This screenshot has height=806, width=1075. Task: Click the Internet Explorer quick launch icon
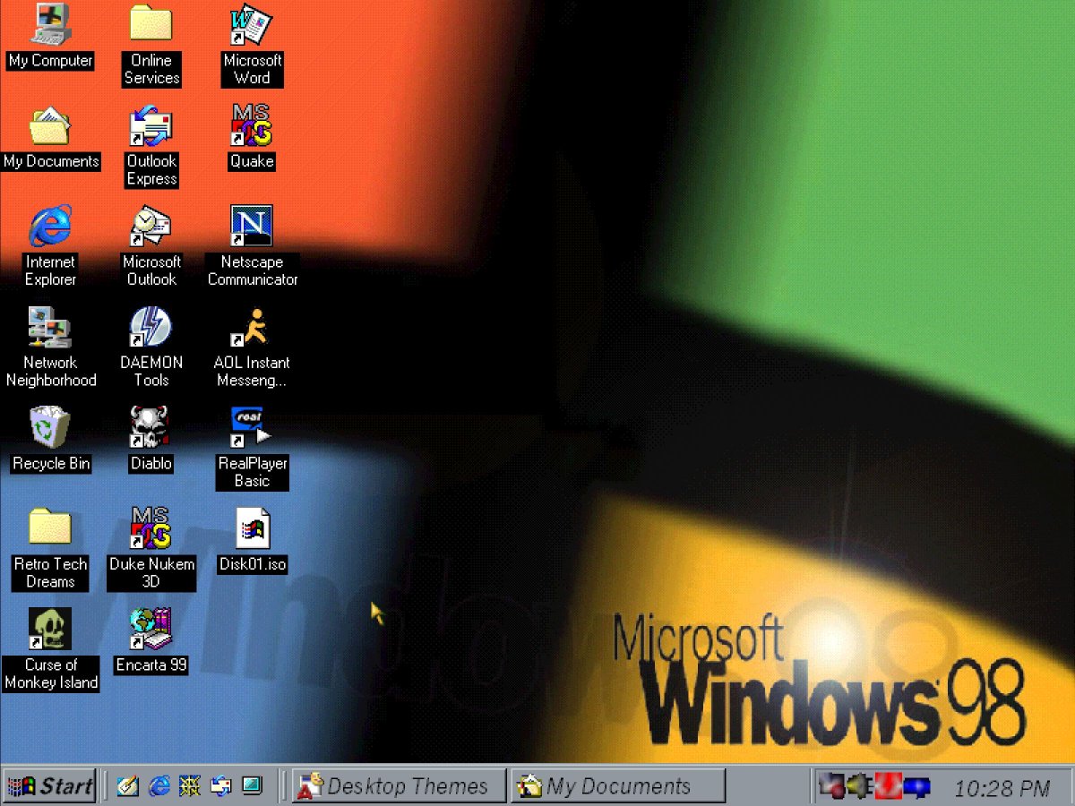(x=159, y=786)
